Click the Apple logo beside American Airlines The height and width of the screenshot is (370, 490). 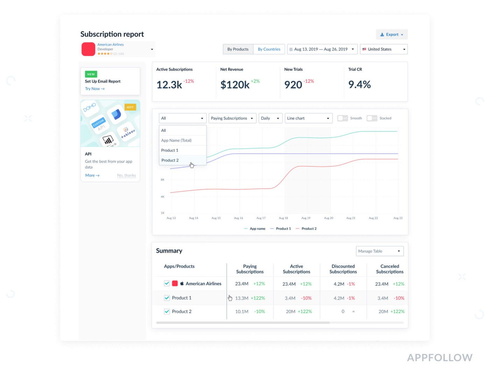(x=182, y=284)
